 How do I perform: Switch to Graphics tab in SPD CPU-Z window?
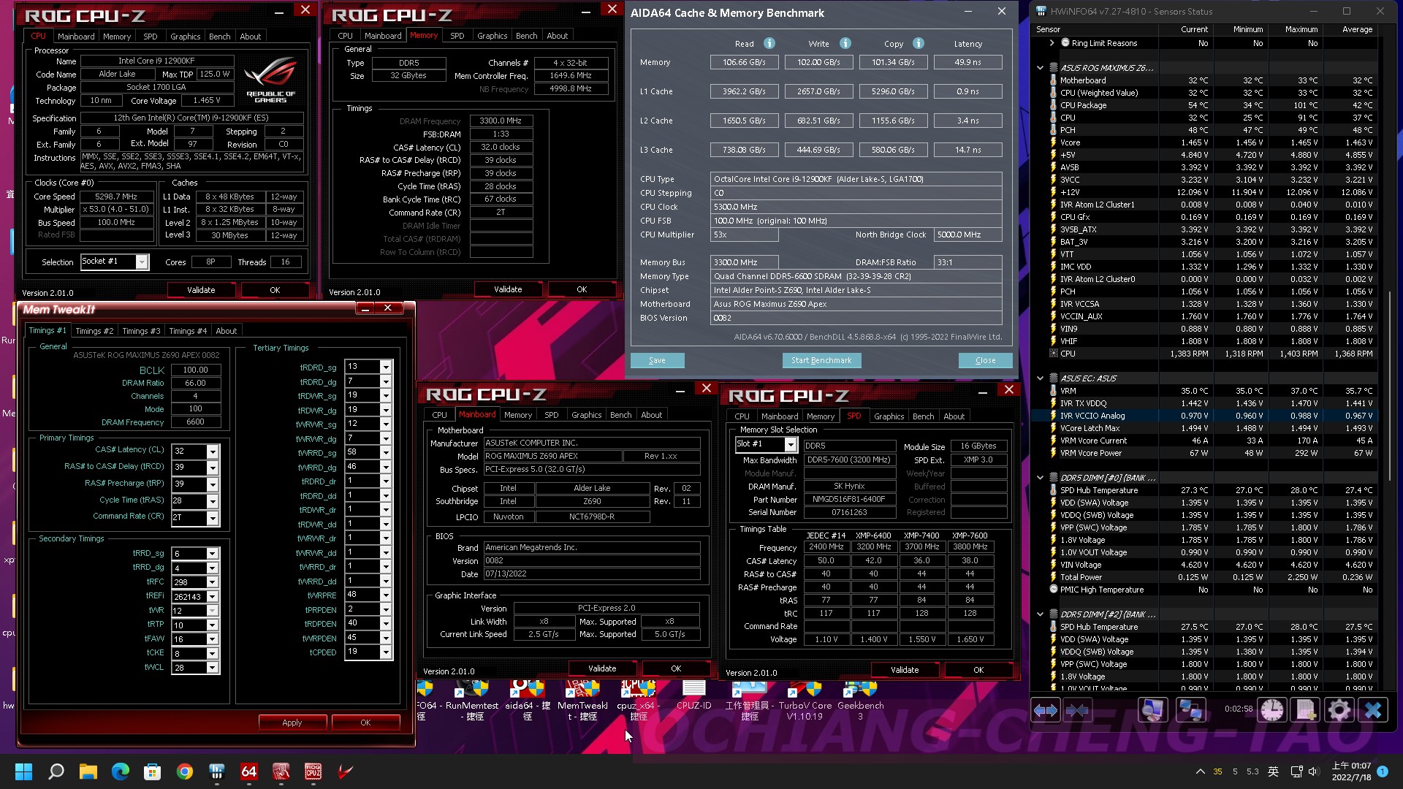pos(889,416)
